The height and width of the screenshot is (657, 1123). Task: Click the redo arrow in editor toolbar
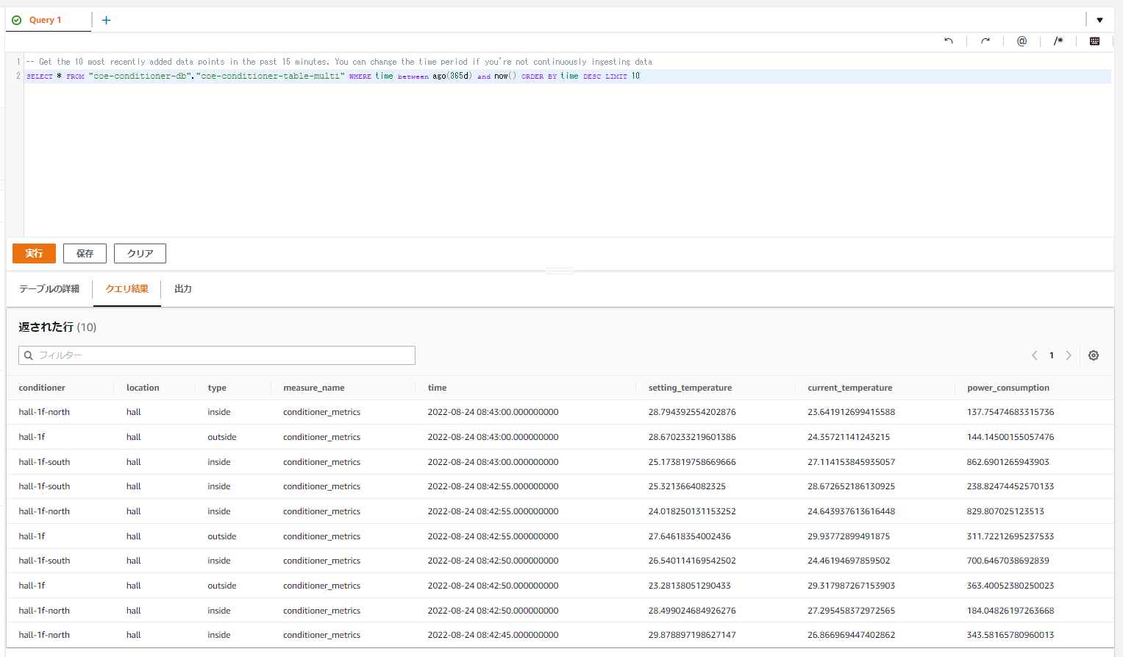tap(985, 41)
